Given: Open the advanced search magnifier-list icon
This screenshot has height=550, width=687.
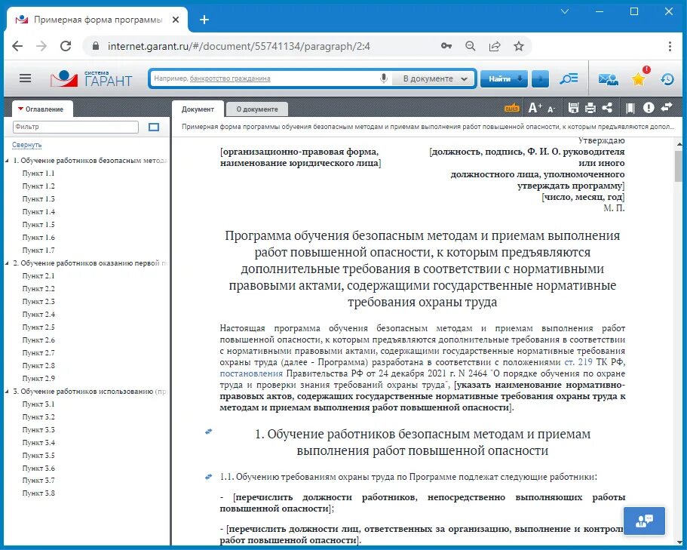Looking at the screenshot, I should pos(569,79).
